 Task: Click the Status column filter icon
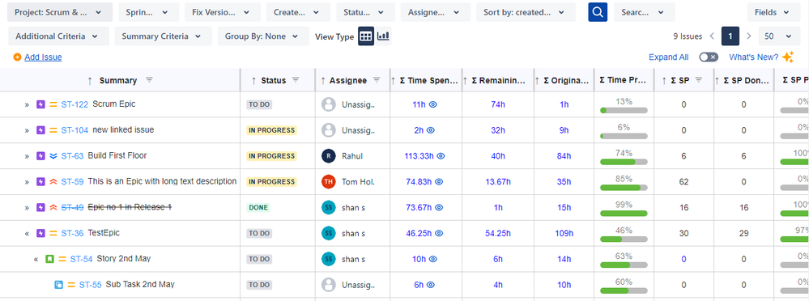click(x=296, y=80)
